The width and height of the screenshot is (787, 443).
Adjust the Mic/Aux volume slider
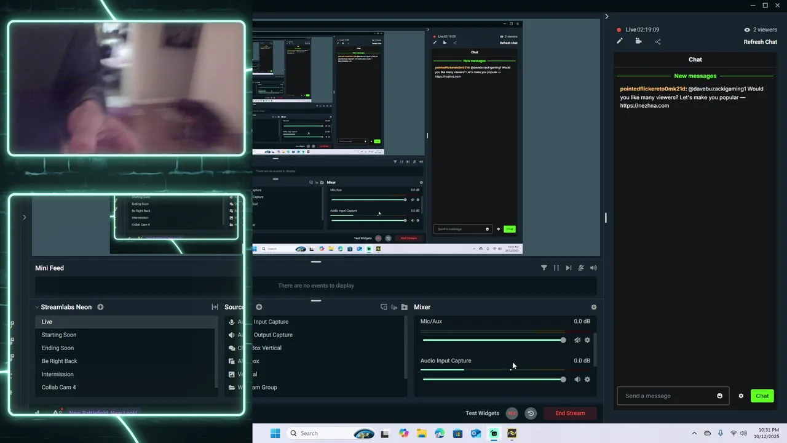(494, 340)
